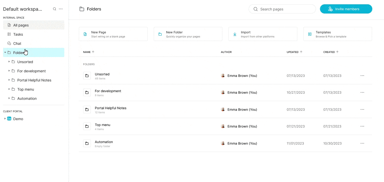The image size is (384, 182).
Task: Click the "Empty folder" text under Automation
Action: (103, 146)
